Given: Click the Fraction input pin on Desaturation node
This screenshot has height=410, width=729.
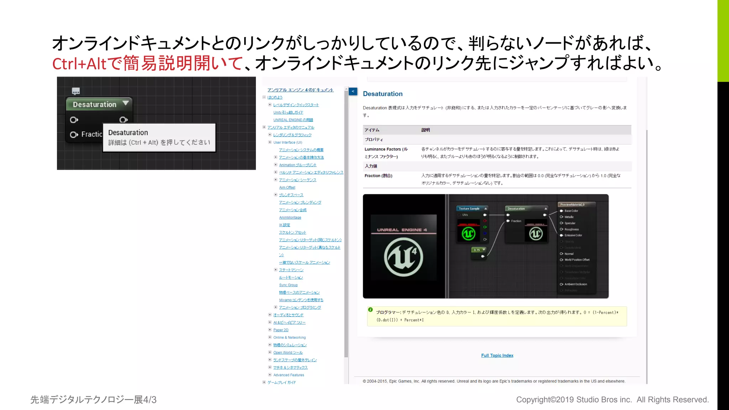Looking at the screenshot, I should [x=74, y=135].
